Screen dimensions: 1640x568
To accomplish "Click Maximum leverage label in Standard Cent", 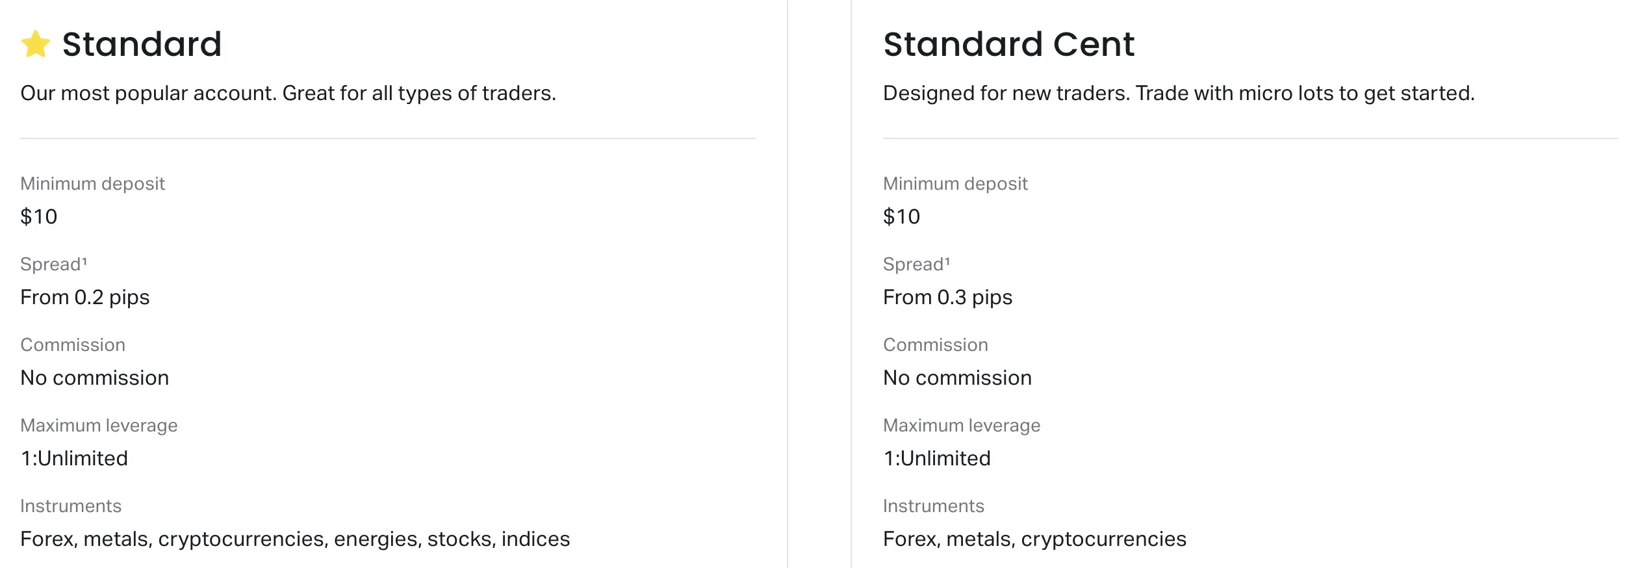I will point(962,425).
